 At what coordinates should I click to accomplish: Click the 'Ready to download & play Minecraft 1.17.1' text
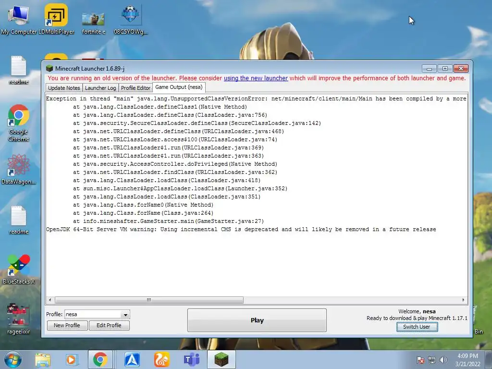tap(417, 318)
